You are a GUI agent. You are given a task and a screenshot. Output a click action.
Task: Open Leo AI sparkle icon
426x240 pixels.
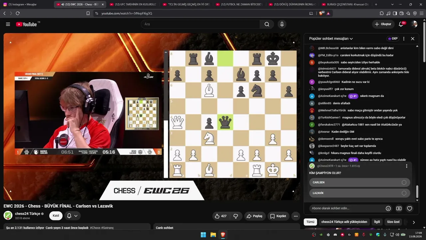point(408,13)
